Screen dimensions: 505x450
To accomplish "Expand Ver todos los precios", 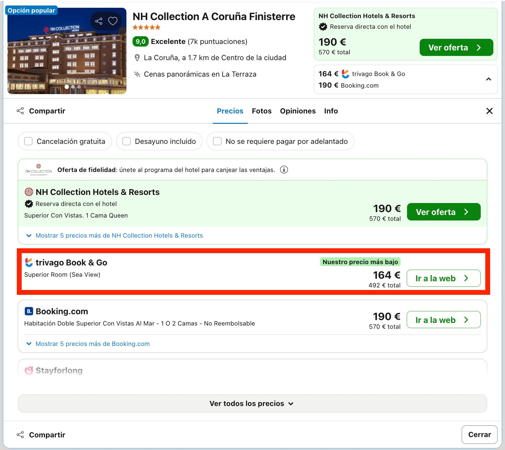I will 252,403.
